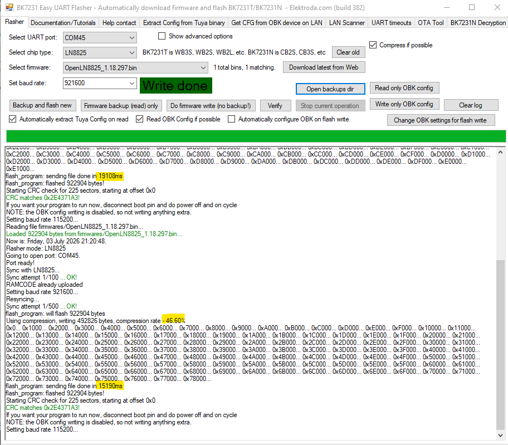Click Backup and flash new button
This screenshot has width=508, height=445.
[x=42, y=105]
